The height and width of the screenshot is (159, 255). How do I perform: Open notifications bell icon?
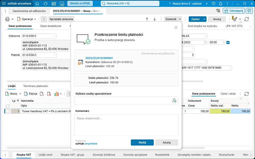tap(221, 4)
